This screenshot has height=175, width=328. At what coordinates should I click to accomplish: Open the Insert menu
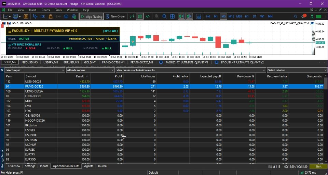coord(33,10)
